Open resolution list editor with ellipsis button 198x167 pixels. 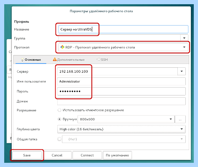point(180,119)
